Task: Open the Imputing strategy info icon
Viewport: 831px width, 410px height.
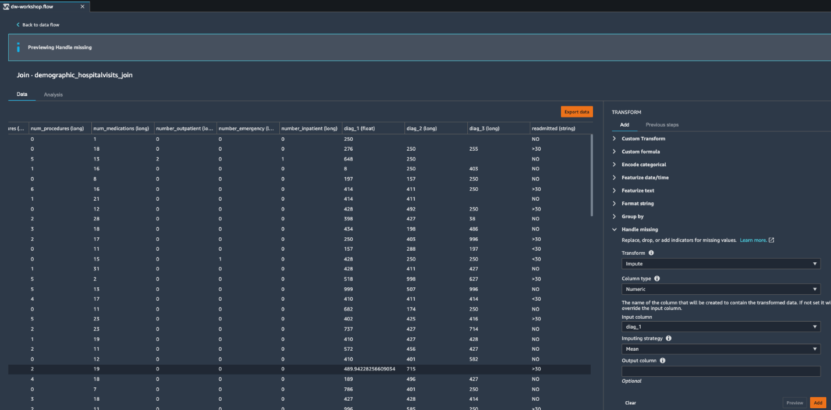Action: [x=668, y=338]
